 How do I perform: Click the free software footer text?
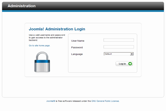click(73, 101)
